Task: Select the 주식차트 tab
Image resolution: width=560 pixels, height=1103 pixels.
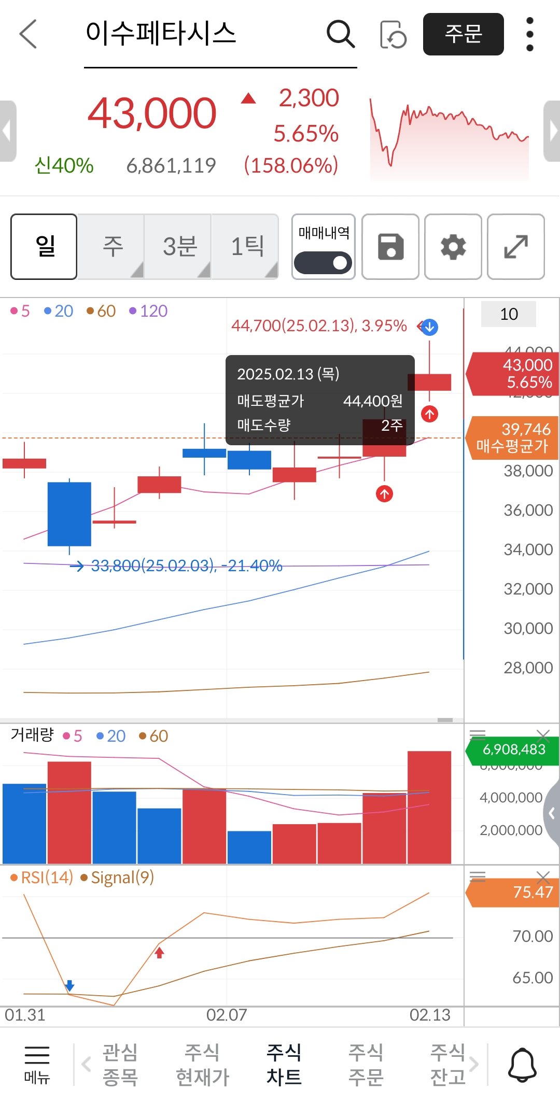Action: pos(284,1065)
